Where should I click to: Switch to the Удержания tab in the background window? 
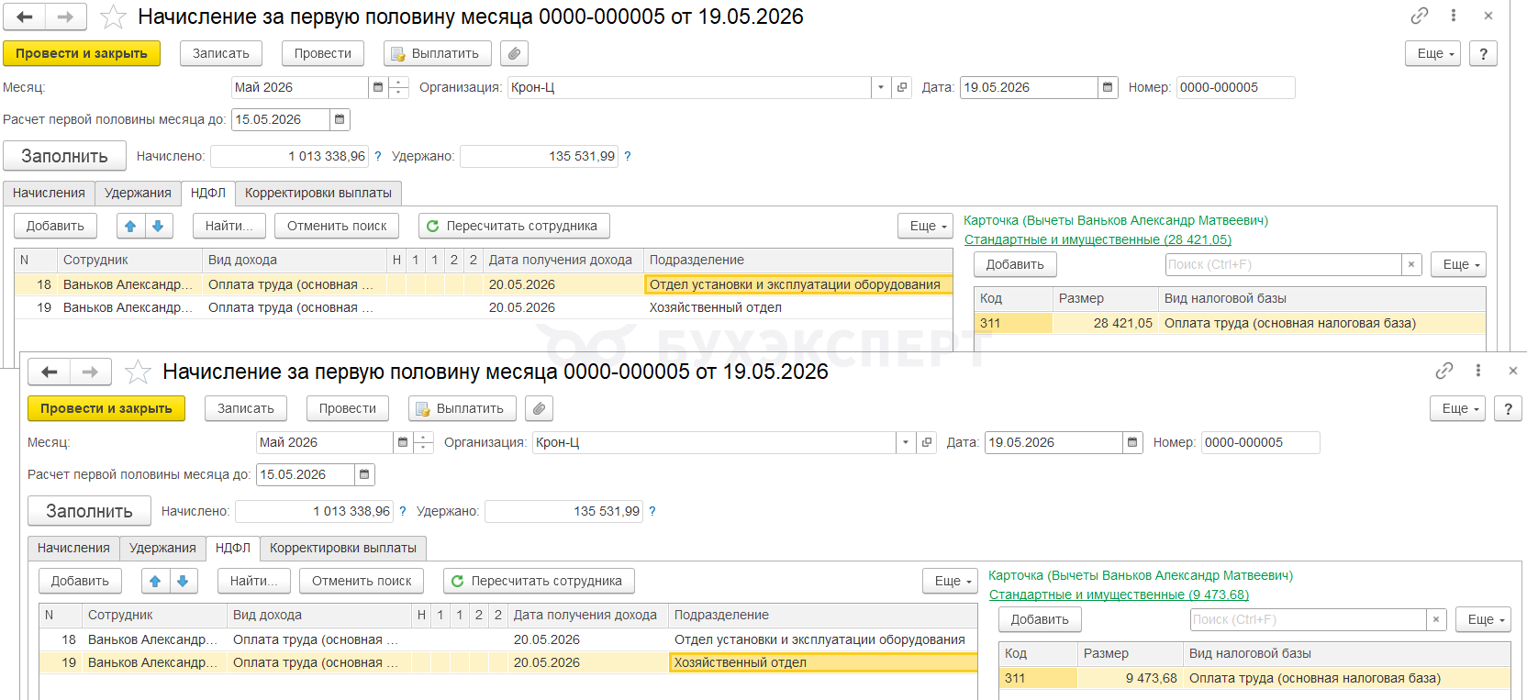click(138, 193)
